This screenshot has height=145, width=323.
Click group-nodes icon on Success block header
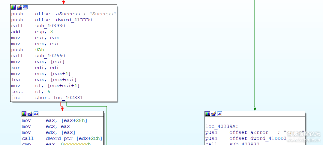25,7
